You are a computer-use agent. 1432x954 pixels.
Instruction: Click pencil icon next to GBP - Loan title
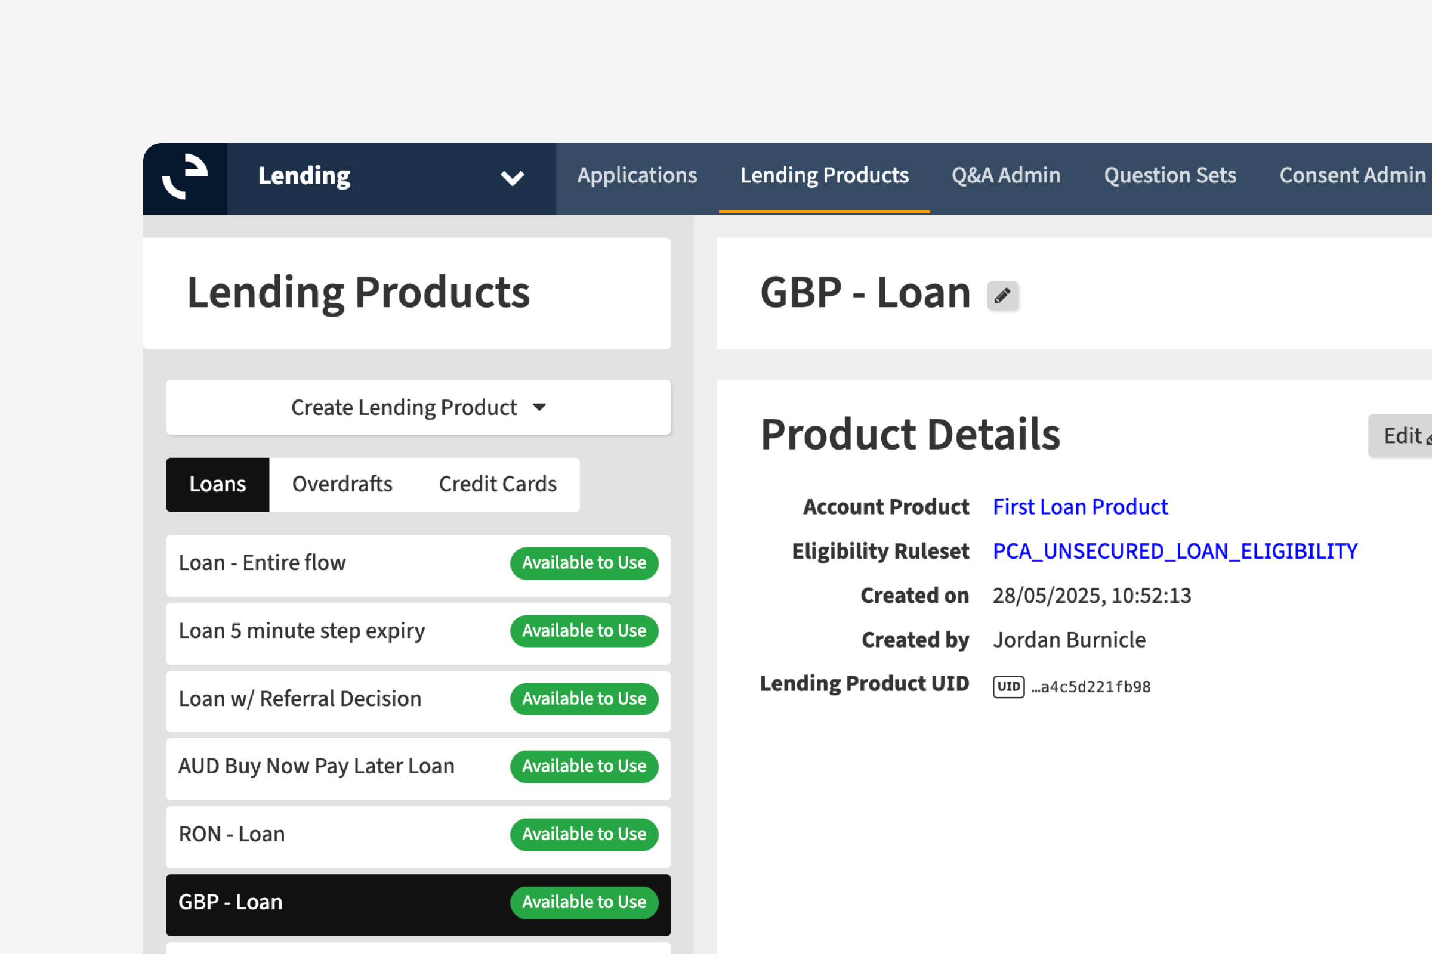tap(1002, 296)
